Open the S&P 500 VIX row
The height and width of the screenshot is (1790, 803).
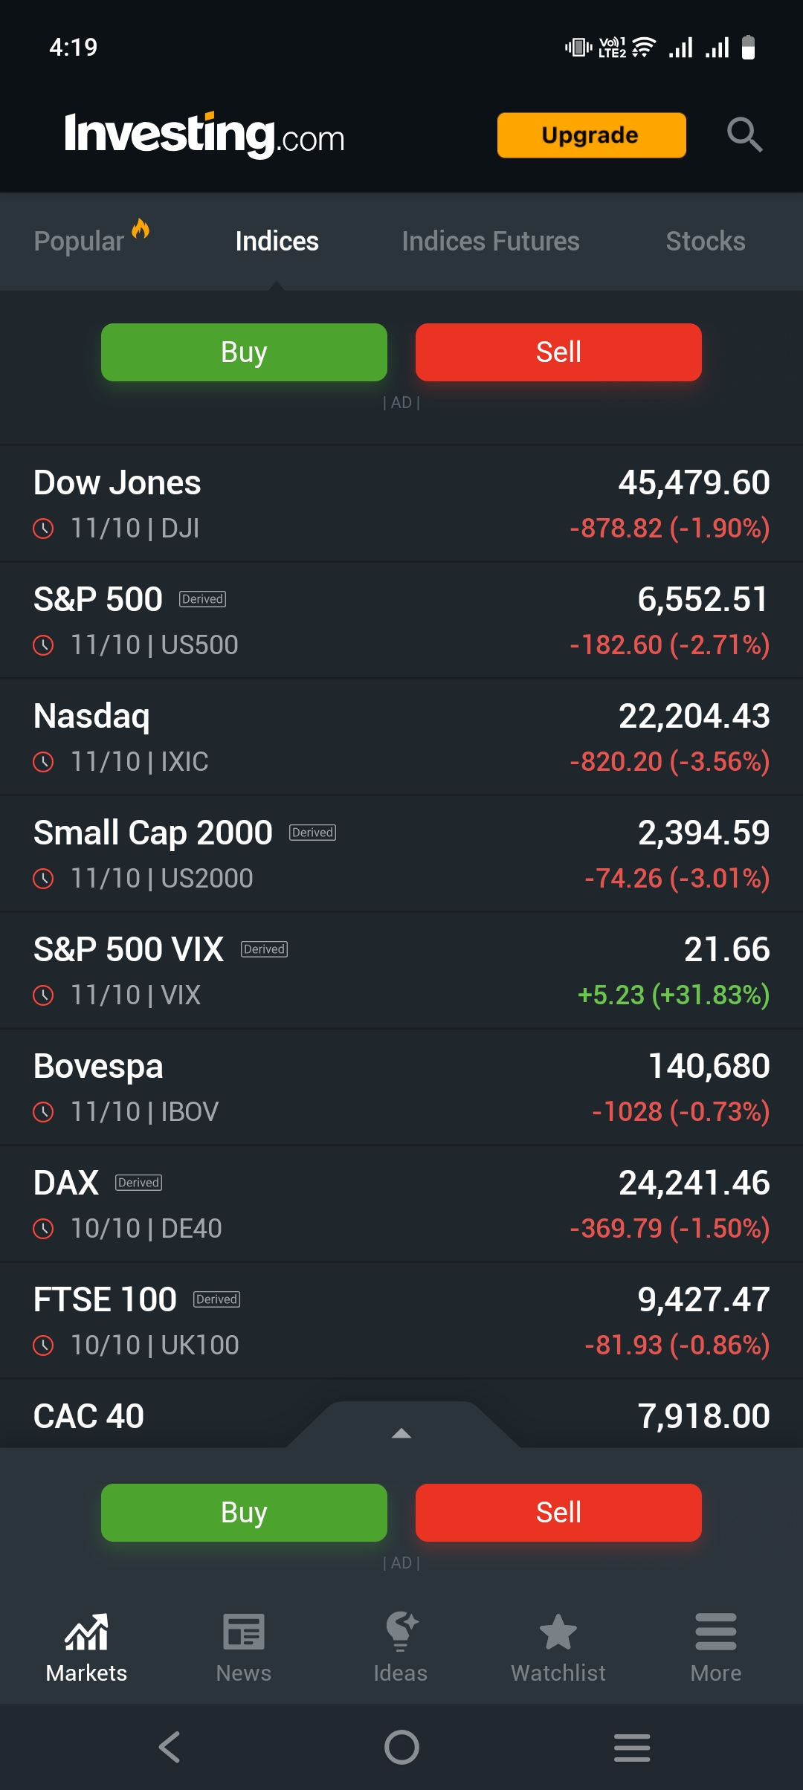(x=401, y=971)
